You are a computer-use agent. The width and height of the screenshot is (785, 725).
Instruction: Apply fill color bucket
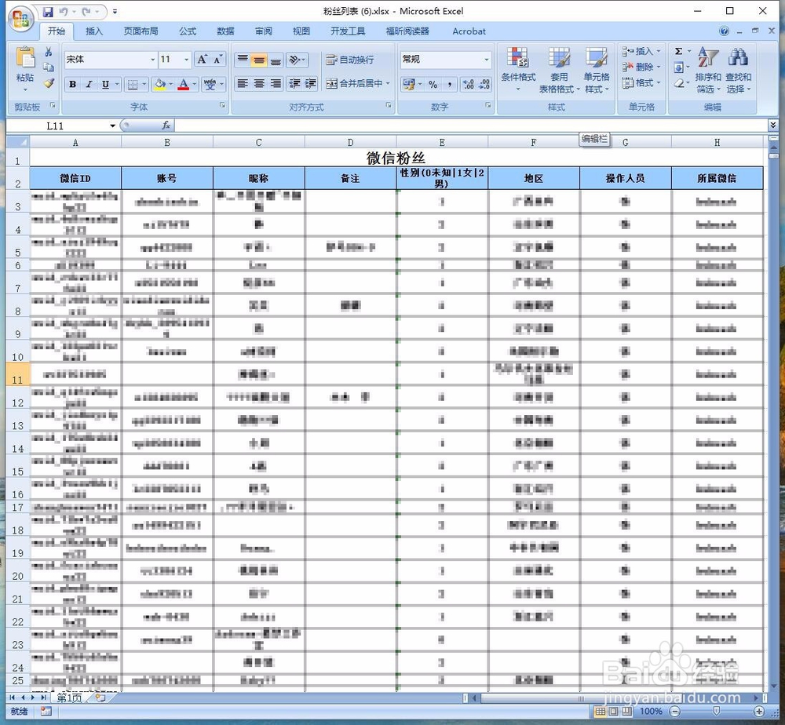pos(160,84)
